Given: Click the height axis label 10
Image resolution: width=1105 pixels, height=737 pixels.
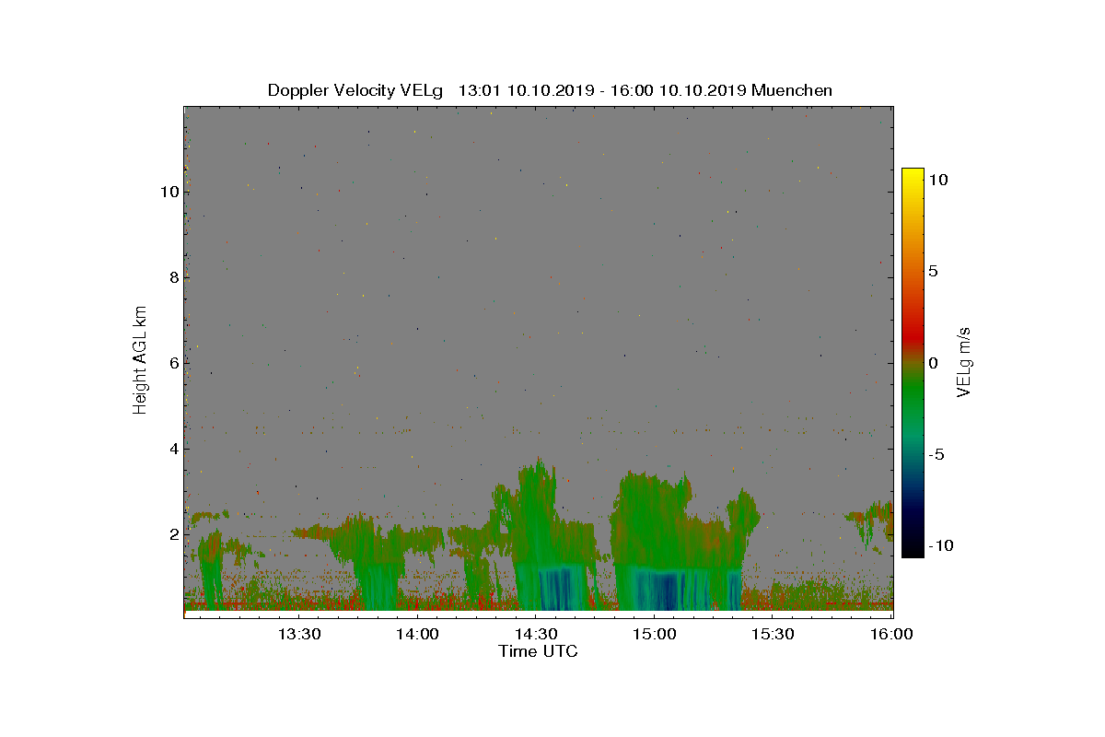Looking at the screenshot, I should coord(168,192).
